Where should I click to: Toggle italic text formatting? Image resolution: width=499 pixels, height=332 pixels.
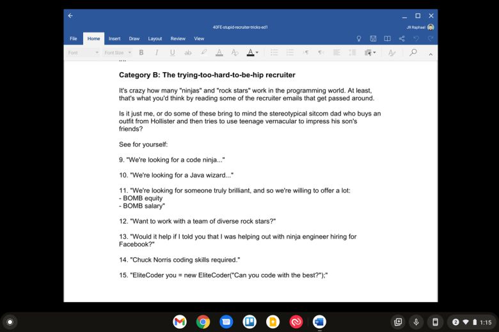[x=157, y=52]
